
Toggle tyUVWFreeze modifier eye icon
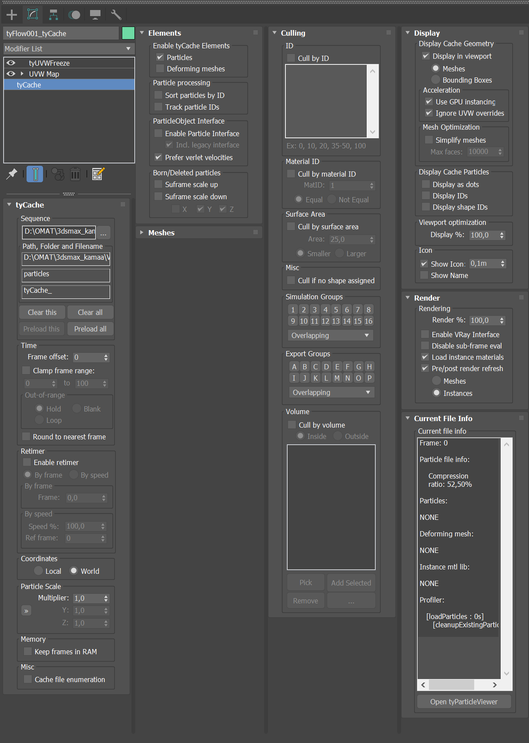tap(11, 63)
